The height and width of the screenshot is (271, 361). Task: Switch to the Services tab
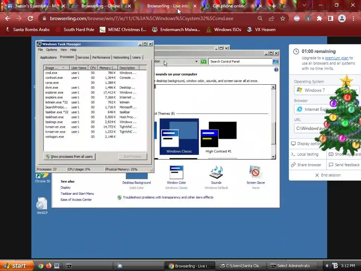pos(83,58)
